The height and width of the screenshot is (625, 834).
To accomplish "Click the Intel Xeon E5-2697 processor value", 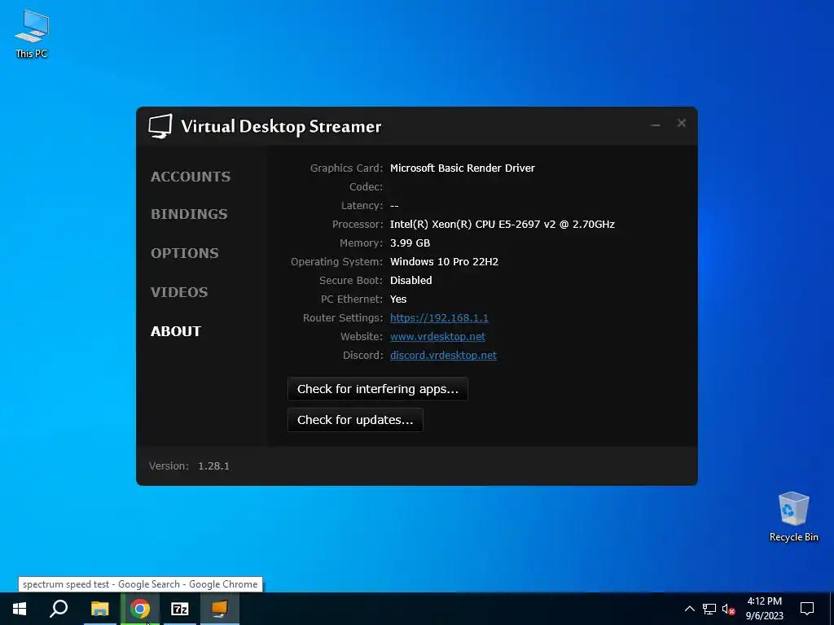I will pos(502,225).
